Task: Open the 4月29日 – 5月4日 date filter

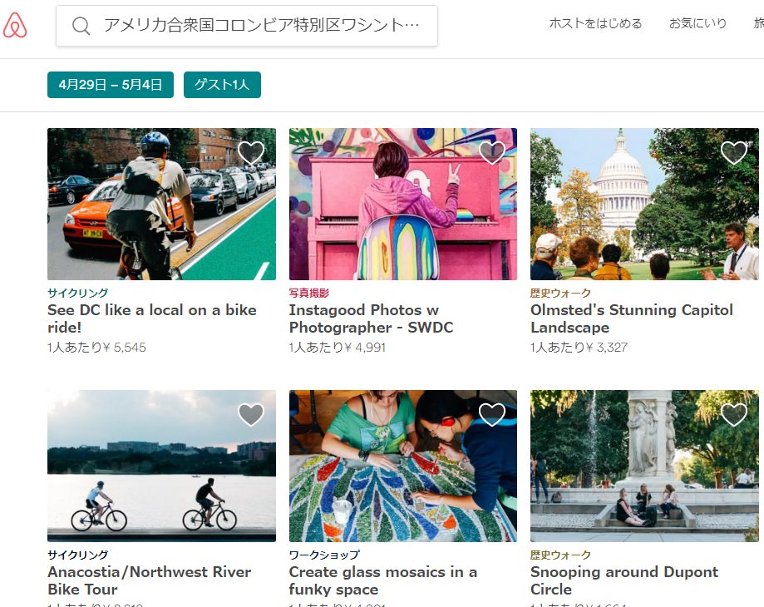Action: coord(111,85)
